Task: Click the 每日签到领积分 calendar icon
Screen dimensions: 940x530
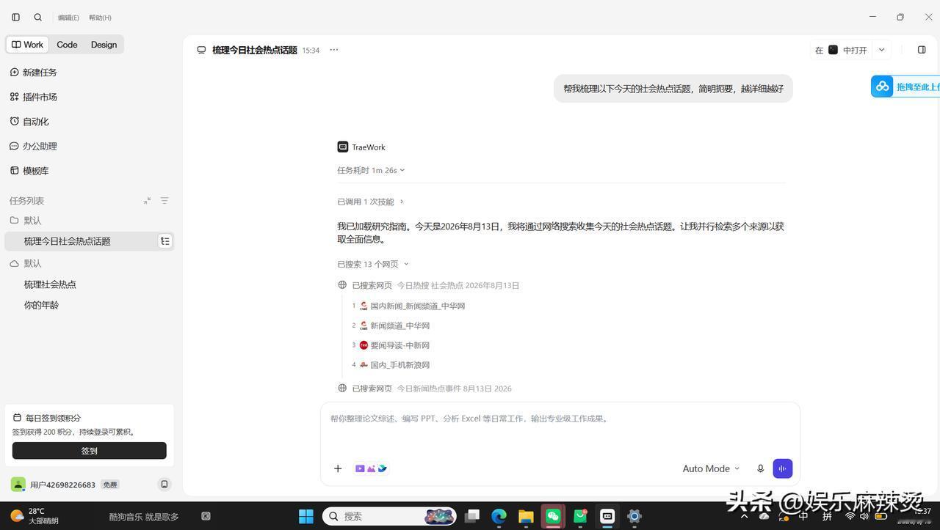Action: (x=17, y=418)
